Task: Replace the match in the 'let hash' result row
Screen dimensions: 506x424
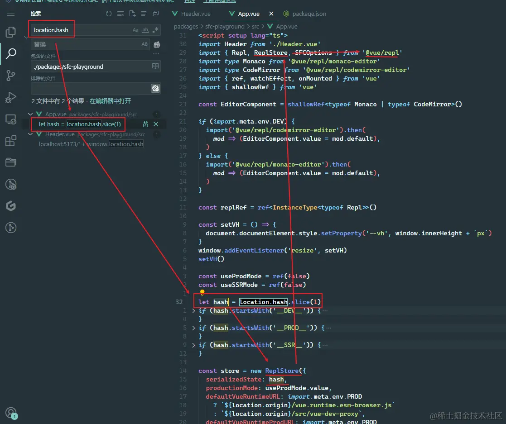Action: click(x=145, y=124)
